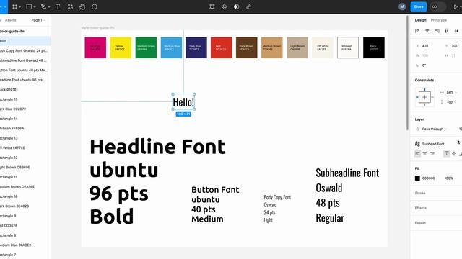Click the Create link icon in the top bar

248,6
